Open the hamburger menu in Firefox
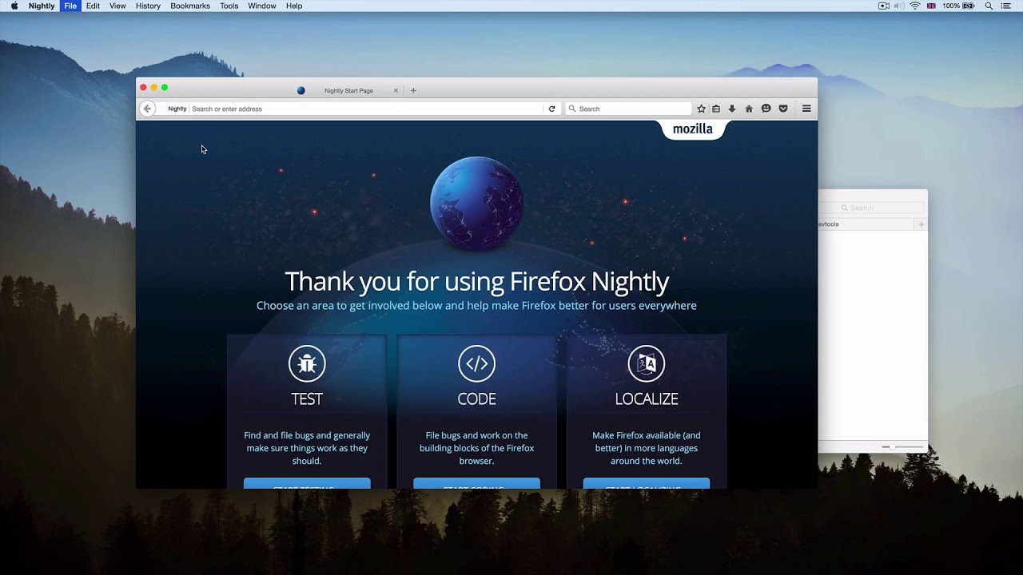Image resolution: width=1023 pixels, height=575 pixels. (806, 109)
